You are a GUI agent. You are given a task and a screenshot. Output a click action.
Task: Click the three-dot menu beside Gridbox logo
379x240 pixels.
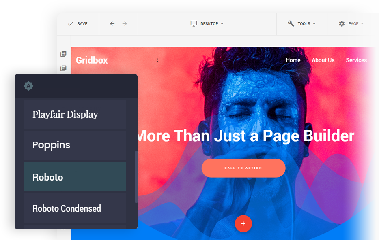pos(158,60)
